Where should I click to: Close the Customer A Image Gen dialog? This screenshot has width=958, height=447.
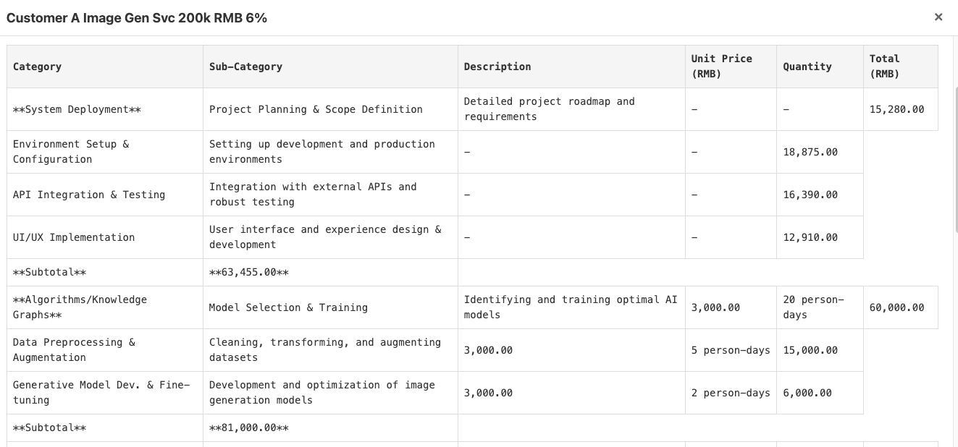click(x=938, y=17)
